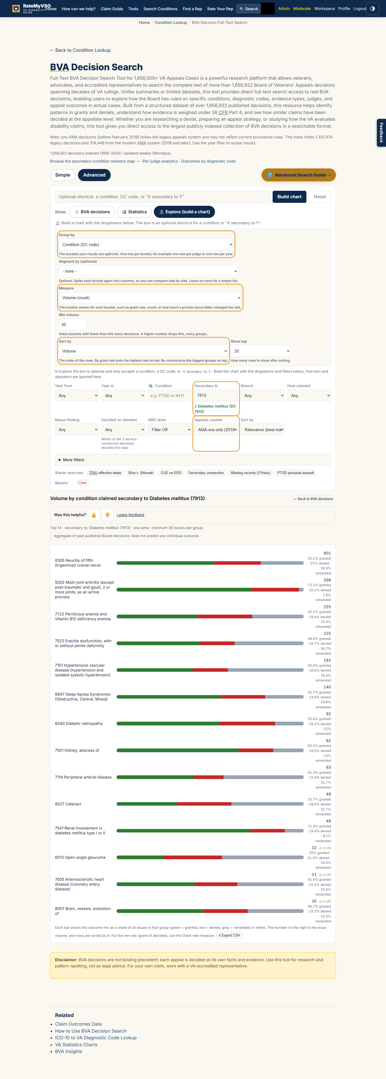The width and height of the screenshot is (386, 1079).
Task: Select TDIU effective dates starter search
Action: click(x=105, y=473)
